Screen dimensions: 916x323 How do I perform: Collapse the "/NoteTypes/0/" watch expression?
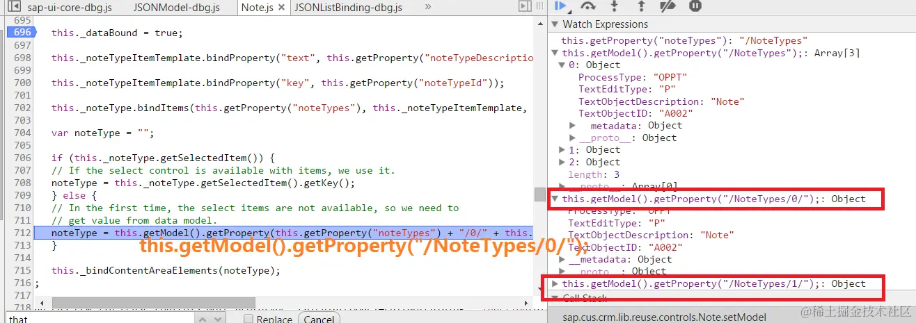[x=555, y=199]
